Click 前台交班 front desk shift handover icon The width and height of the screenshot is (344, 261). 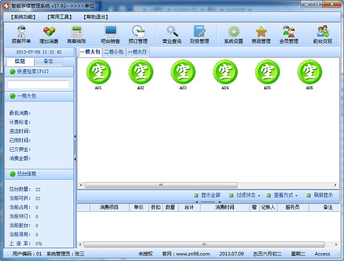[x=323, y=34]
